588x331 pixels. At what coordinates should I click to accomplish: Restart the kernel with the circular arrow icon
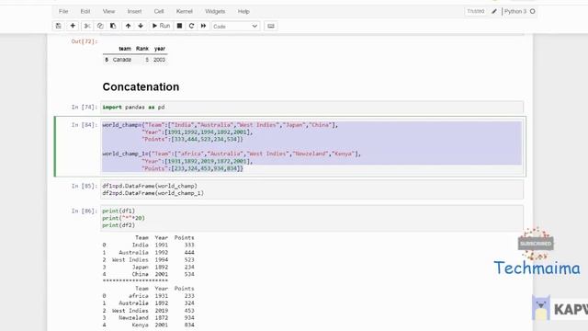click(192, 26)
